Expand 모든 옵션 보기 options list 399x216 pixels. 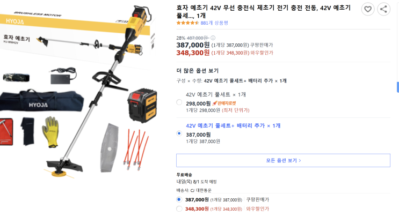click(283, 160)
